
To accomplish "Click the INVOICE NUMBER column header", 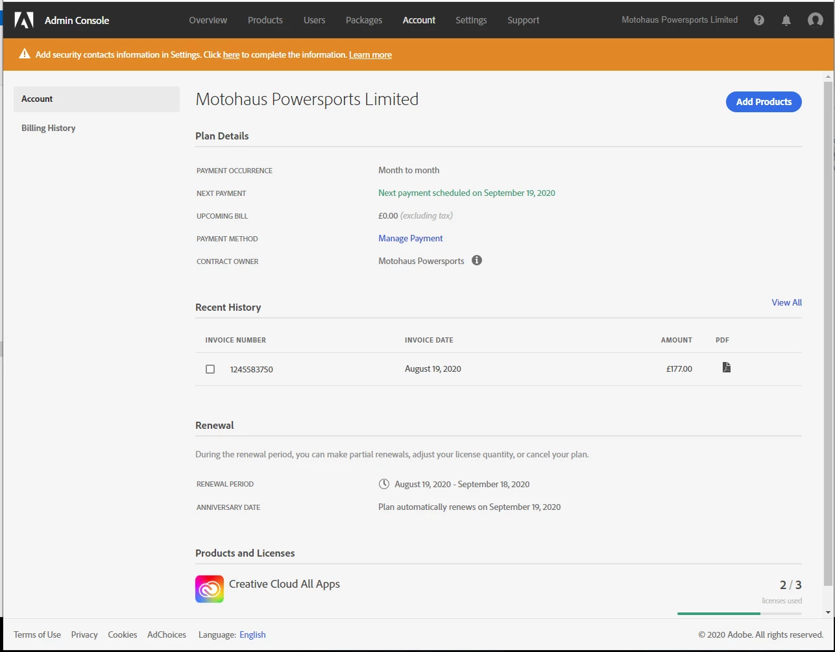I will click(236, 340).
